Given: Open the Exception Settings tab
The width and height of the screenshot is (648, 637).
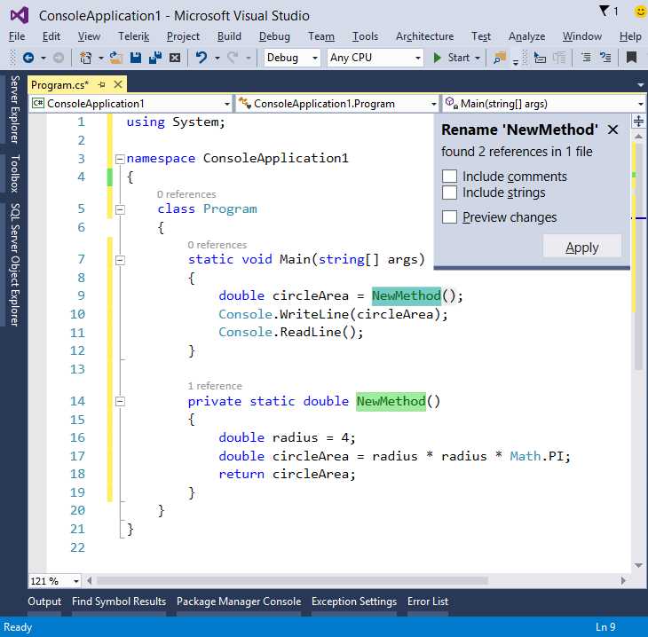Looking at the screenshot, I should [x=354, y=602].
